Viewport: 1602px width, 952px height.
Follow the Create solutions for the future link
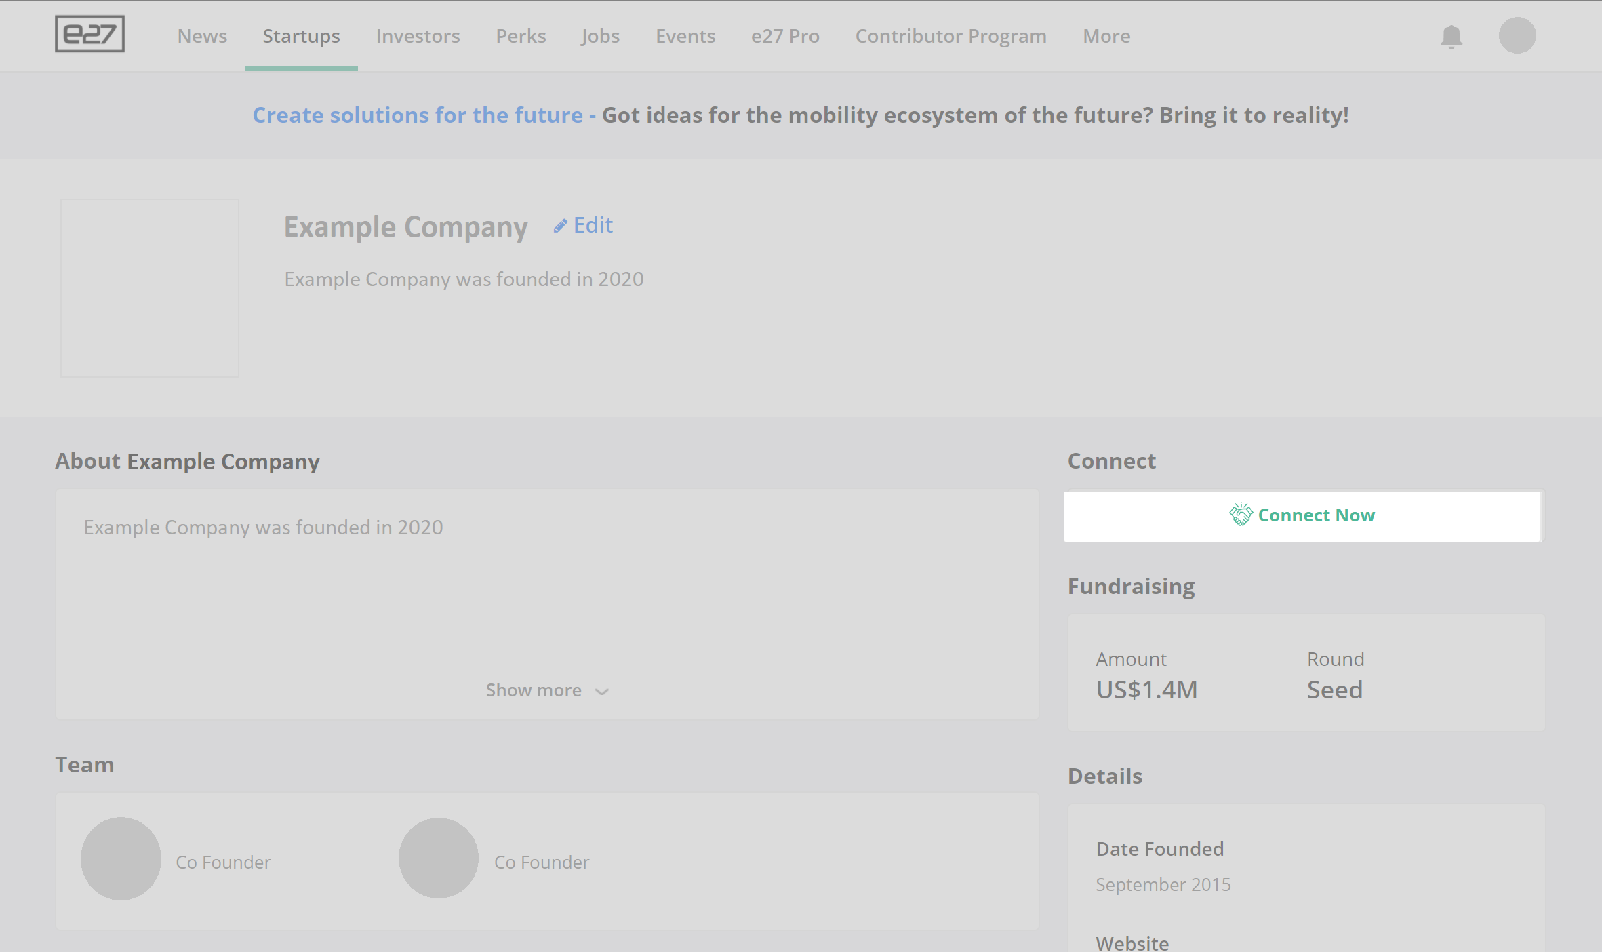(418, 115)
